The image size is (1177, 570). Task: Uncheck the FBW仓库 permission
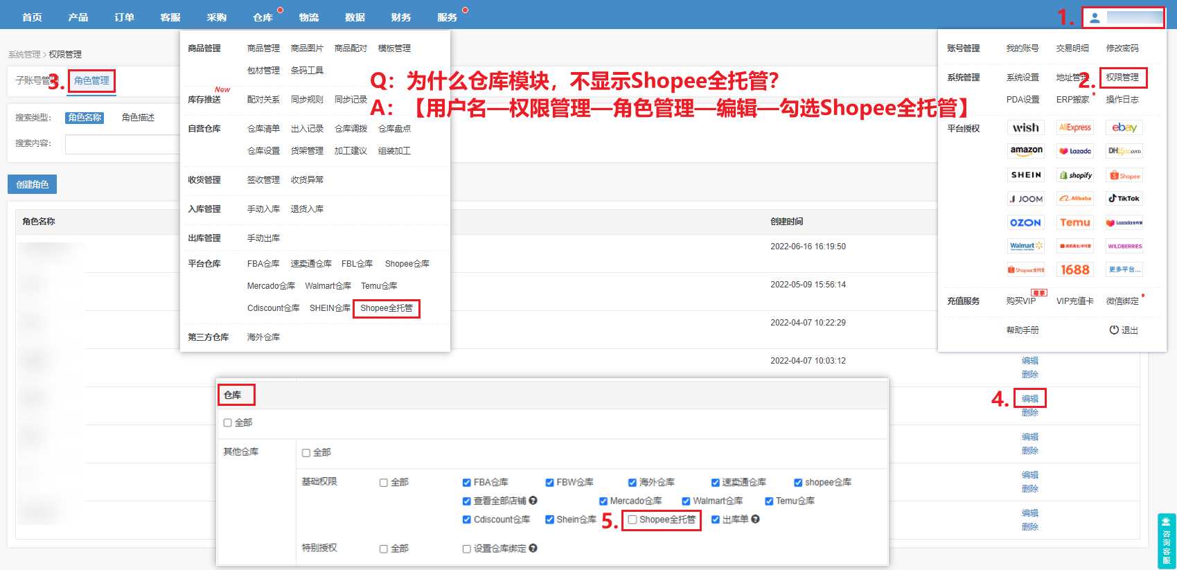pos(549,483)
